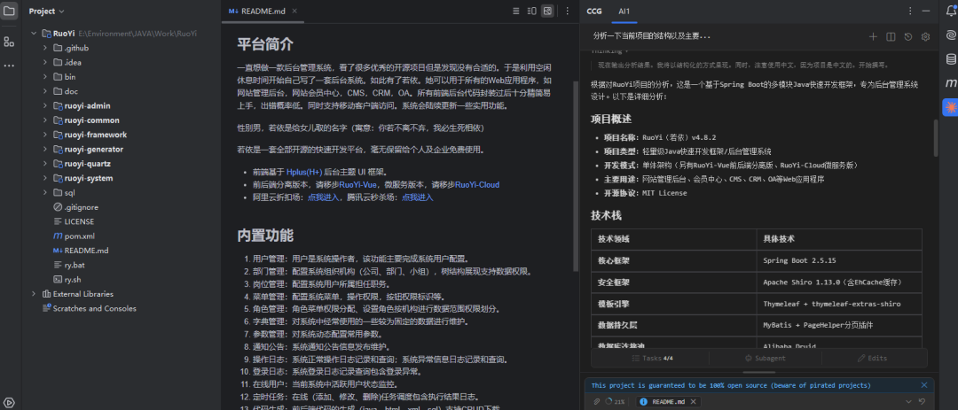
Task: Follow the RuoYi-Cloud link
Action: pos(477,185)
